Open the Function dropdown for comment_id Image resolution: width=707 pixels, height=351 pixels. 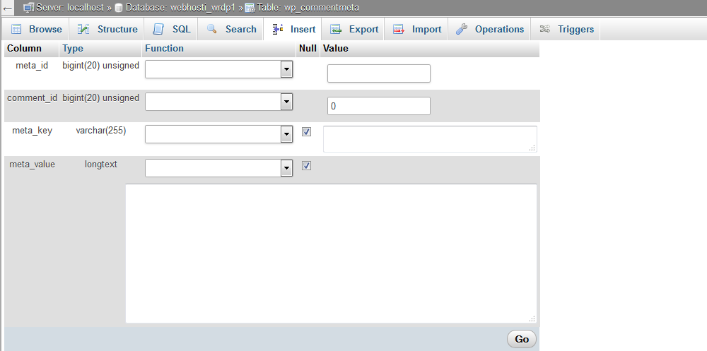[x=218, y=102]
